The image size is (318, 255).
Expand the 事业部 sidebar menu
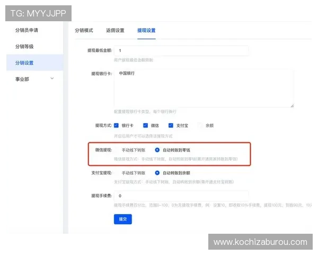[34, 79]
